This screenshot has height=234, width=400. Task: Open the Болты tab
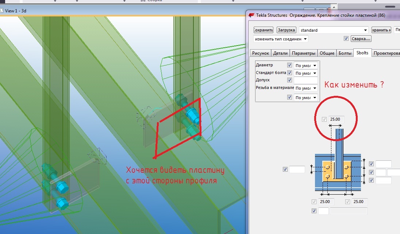pyautogui.click(x=345, y=53)
